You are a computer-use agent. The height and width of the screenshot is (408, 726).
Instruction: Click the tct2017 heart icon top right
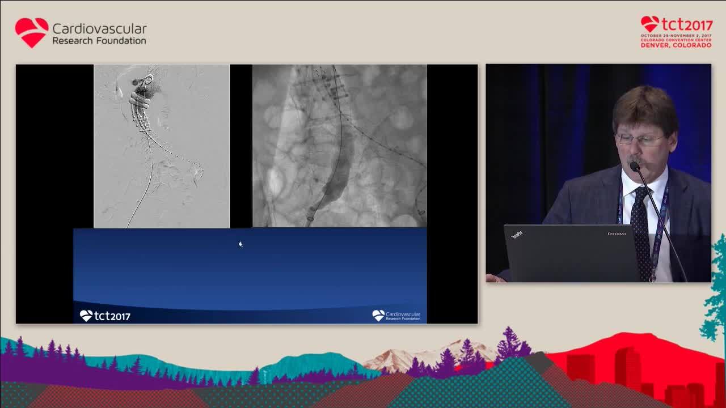point(650,24)
